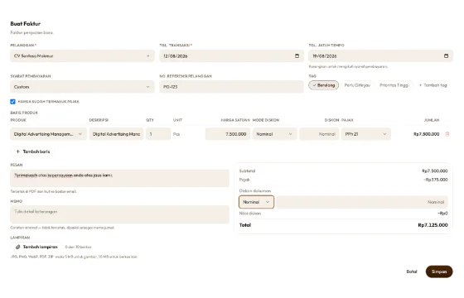This screenshot has height=298, width=464.
Task: Click the Nilai diskon value -Rp0
Action: point(442,214)
